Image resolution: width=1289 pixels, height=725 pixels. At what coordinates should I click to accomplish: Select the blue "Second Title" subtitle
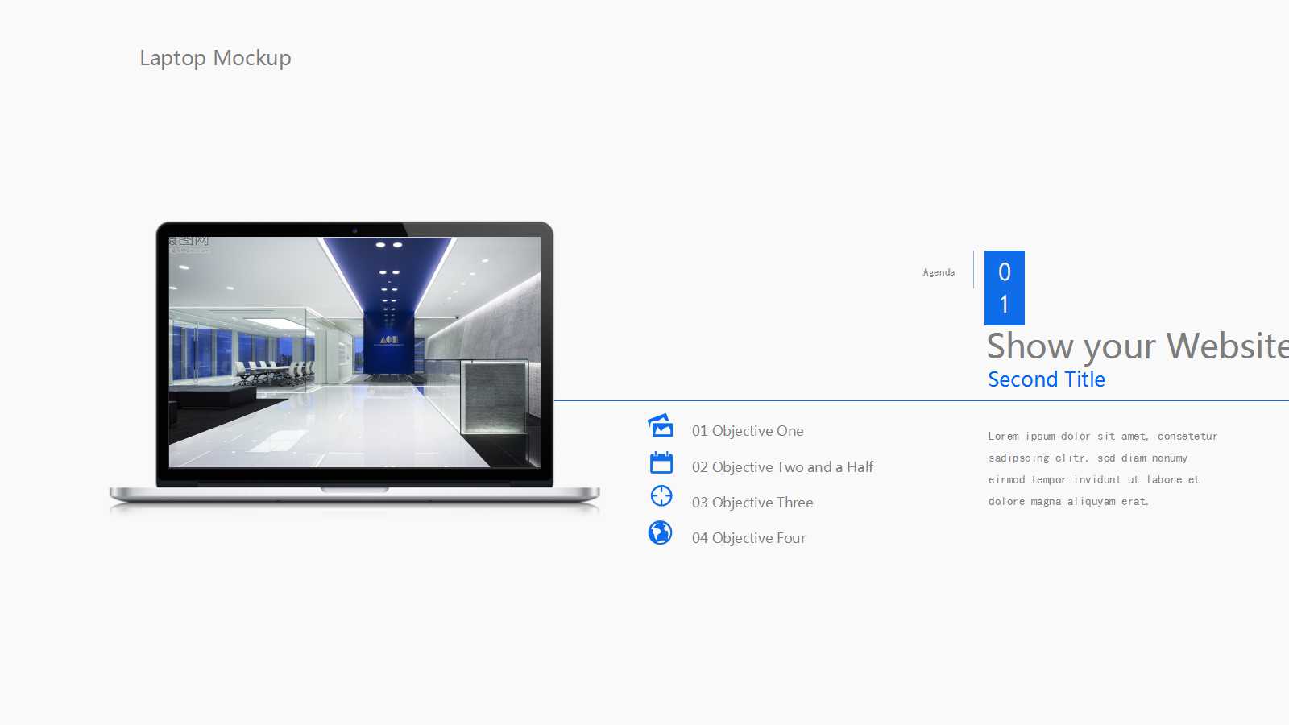[1047, 379]
